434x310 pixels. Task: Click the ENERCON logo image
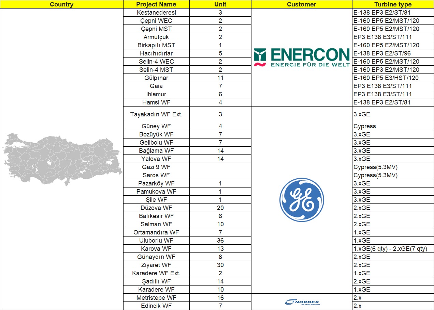(302, 57)
